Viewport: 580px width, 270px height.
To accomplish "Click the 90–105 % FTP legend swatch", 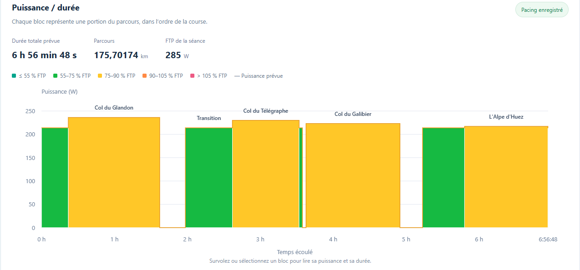I will pos(145,76).
